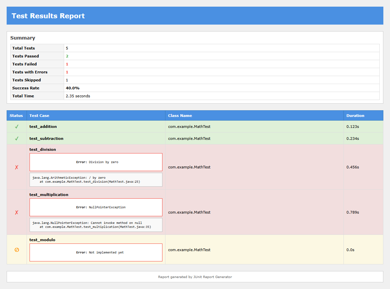Click the 2.35 seconds total time
This screenshot has height=289, width=390.
point(78,96)
